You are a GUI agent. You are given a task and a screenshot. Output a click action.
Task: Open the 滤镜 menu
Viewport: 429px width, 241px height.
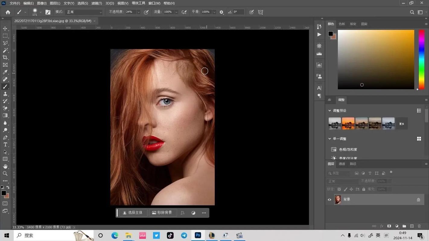point(96,3)
